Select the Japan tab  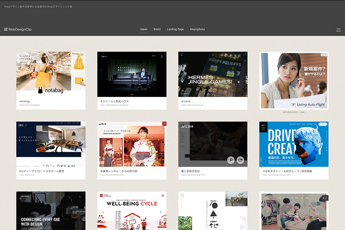(x=143, y=30)
